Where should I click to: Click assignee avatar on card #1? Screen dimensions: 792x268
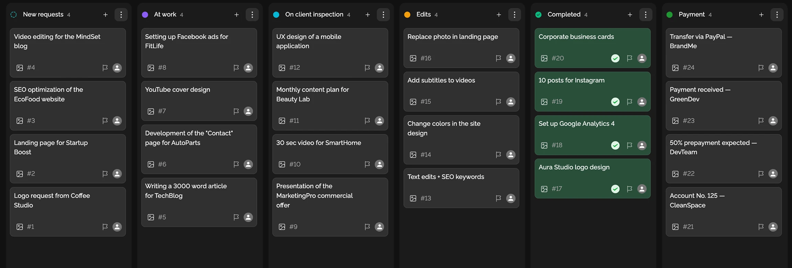click(x=117, y=227)
